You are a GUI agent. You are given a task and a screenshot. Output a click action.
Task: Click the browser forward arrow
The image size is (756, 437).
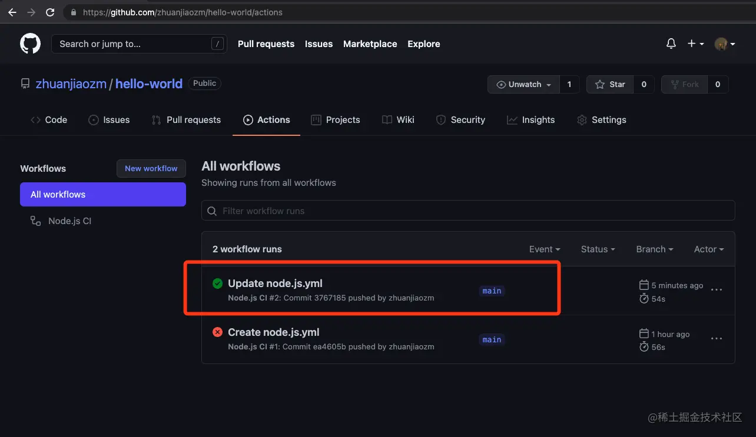pos(31,12)
